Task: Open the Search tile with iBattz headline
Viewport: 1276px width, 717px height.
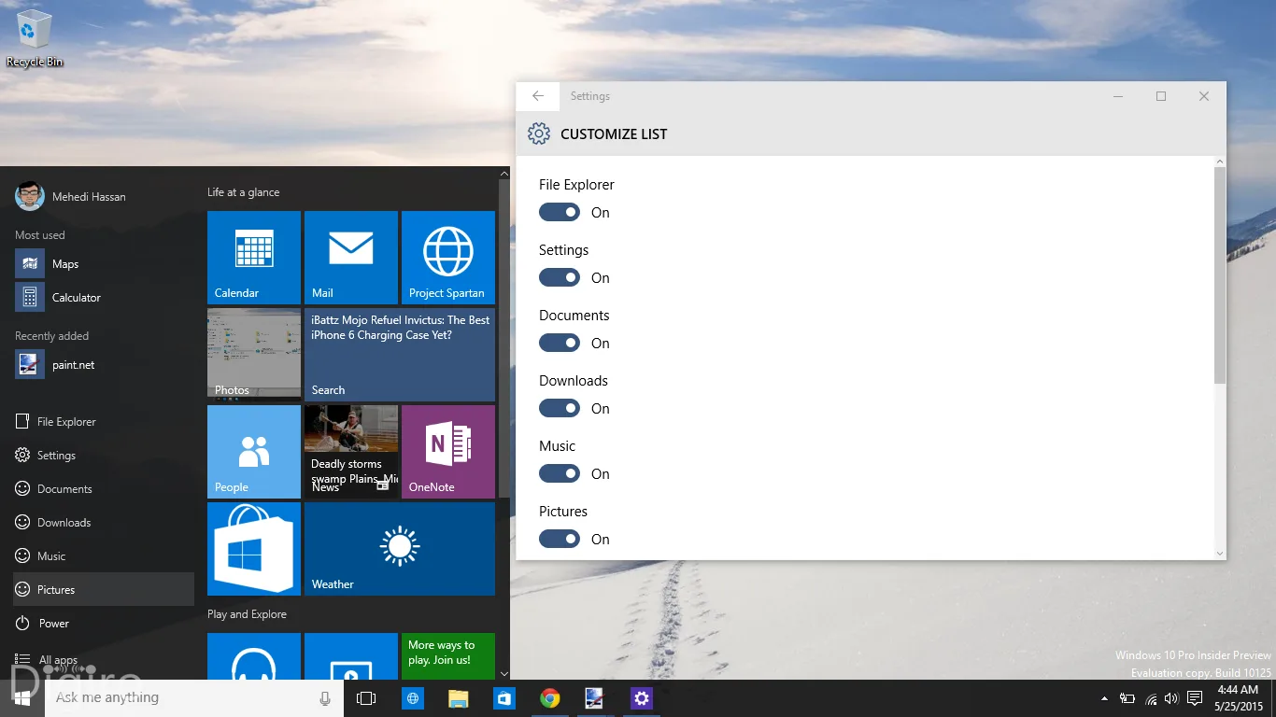Action: (x=400, y=355)
